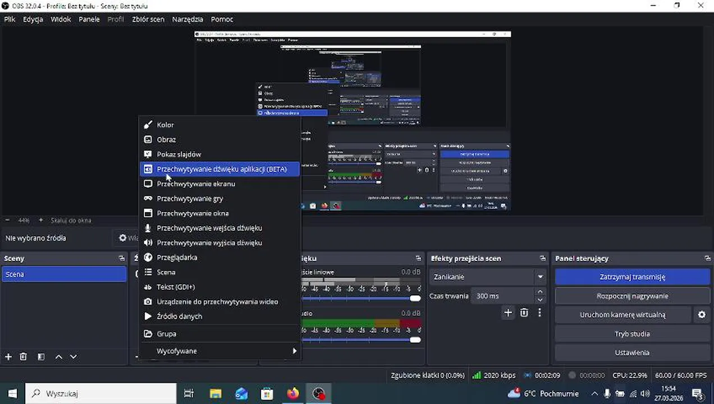This screenshot has width=714, height=404.
Task: Open the Widok menu
Action: (61, 19)
